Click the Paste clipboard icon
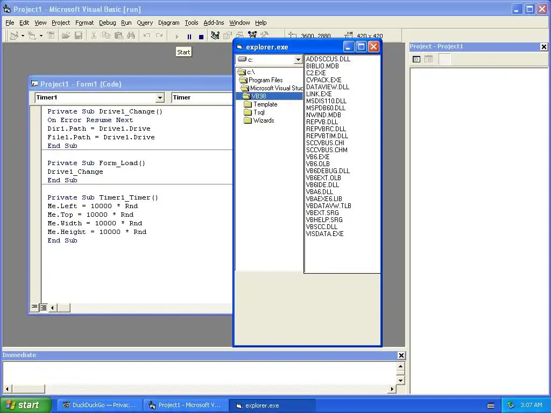The height and width of the screenshot is (413, 551). (x=119, y=35)
